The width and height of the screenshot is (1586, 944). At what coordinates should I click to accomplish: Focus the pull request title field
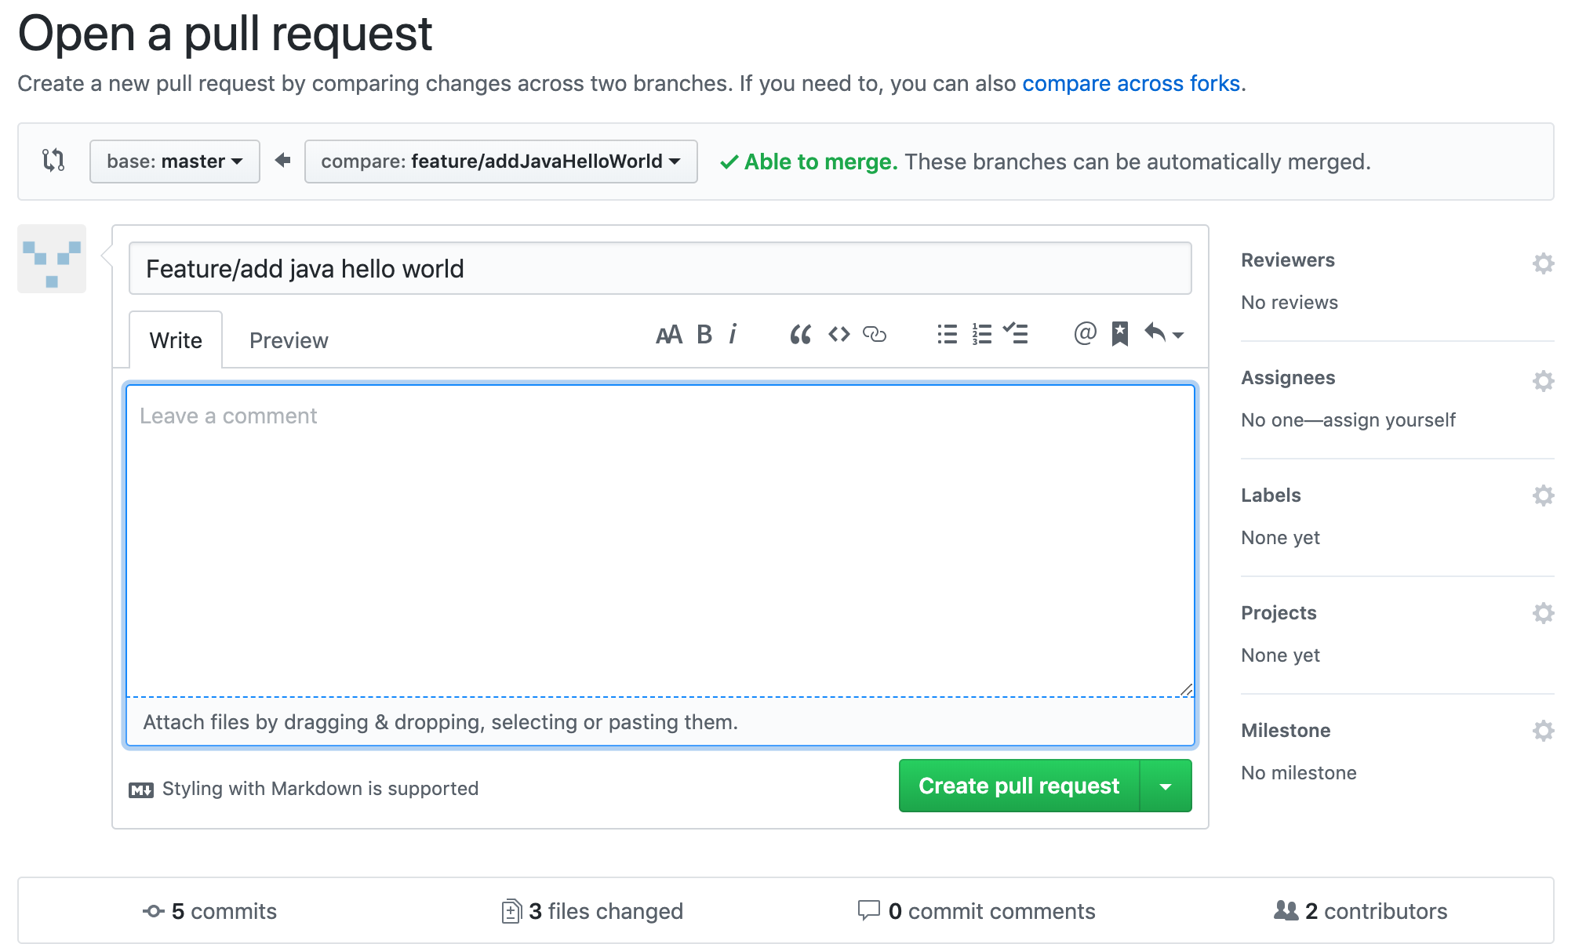click(x=660, y=268)
